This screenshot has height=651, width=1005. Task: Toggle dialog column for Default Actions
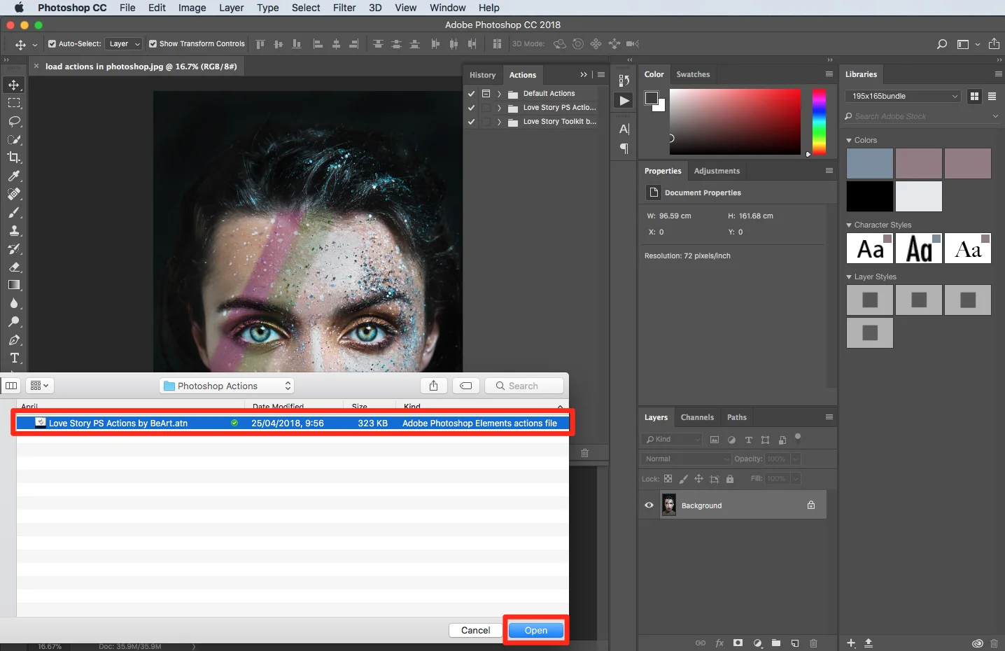click(x=486, y=93)
